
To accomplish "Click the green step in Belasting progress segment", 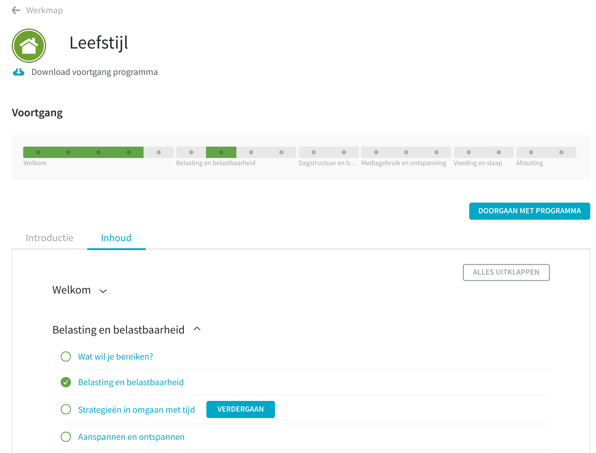I will pos(221,152).
